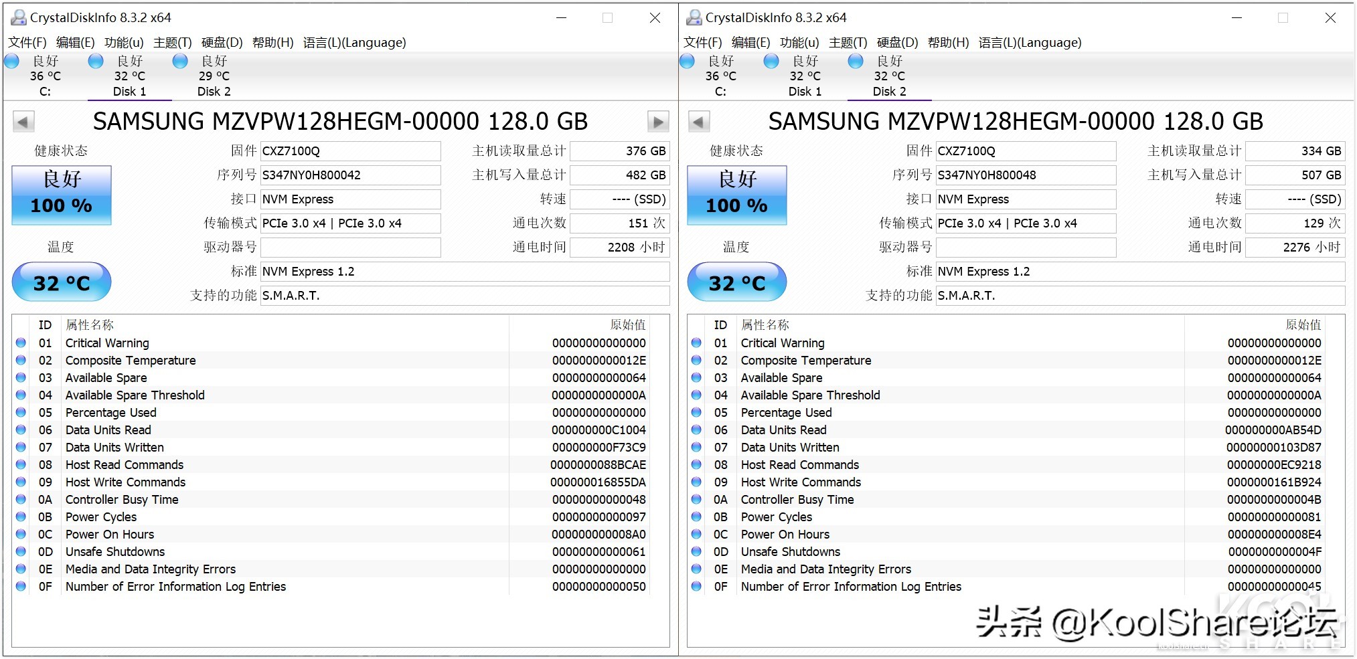Open the 功能(u) function menu
This screenshot has width=1357, height=659.
[x=122, y=42]
